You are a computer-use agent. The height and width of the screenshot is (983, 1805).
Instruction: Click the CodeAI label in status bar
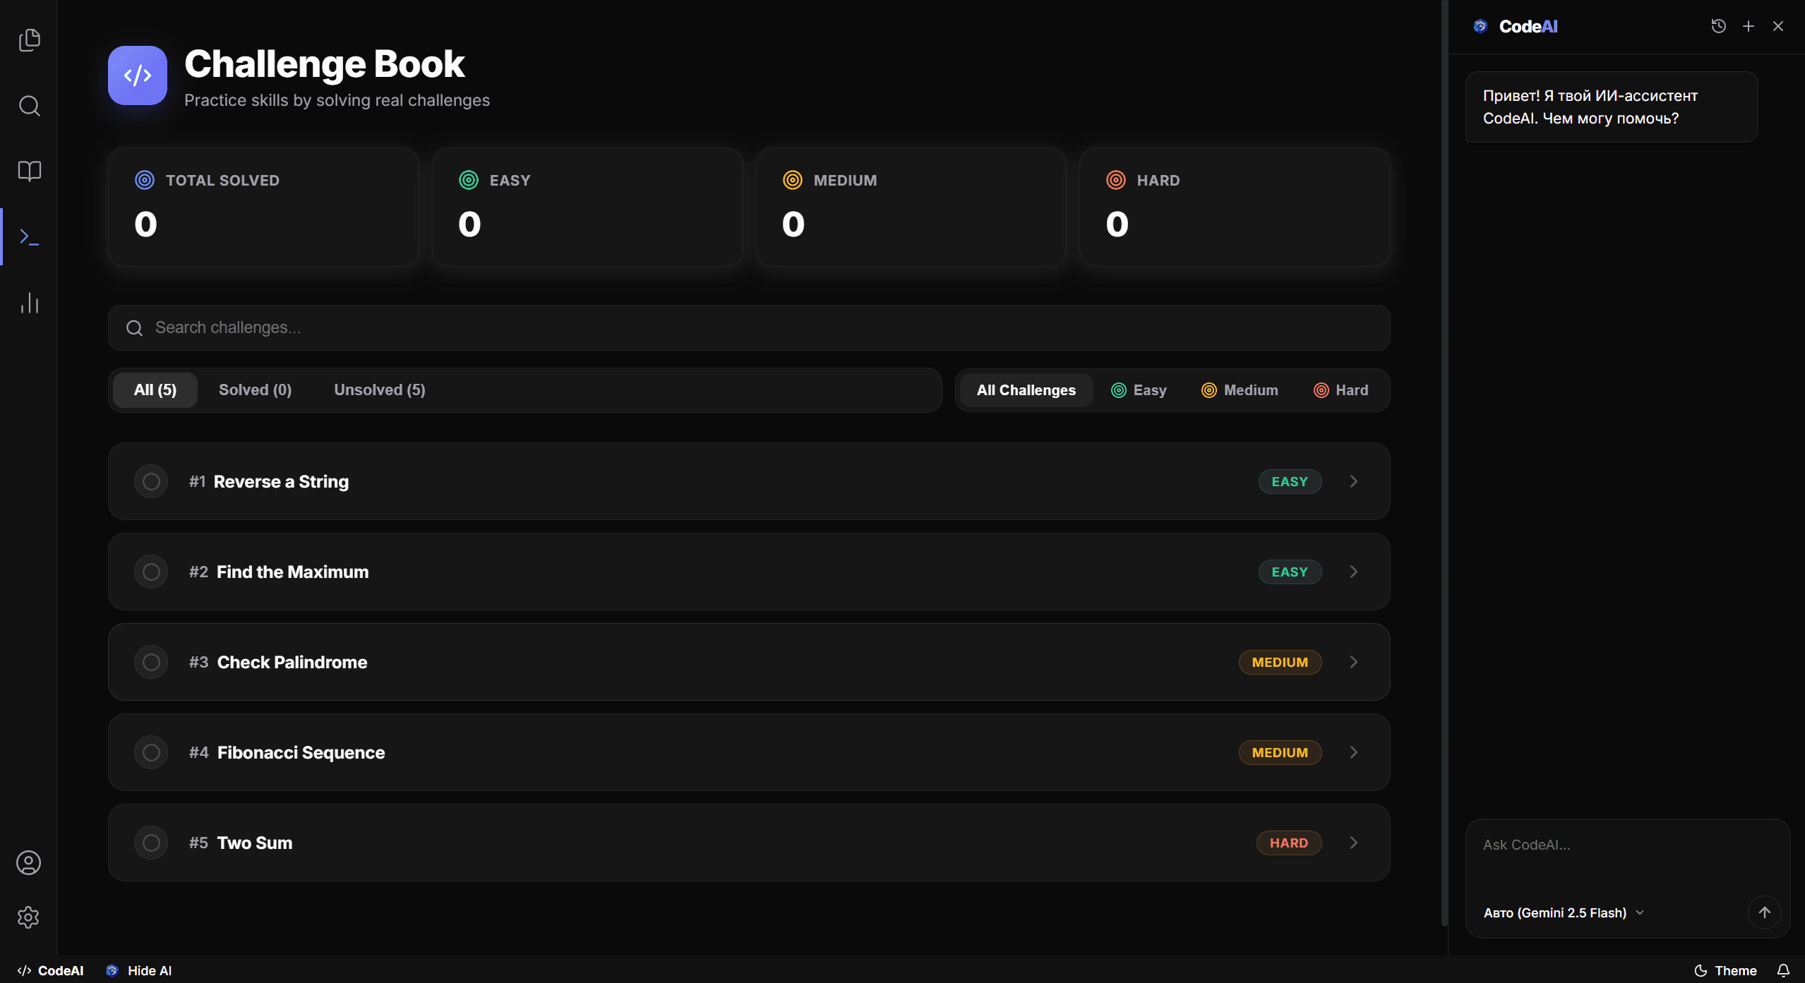pos(51,970)
